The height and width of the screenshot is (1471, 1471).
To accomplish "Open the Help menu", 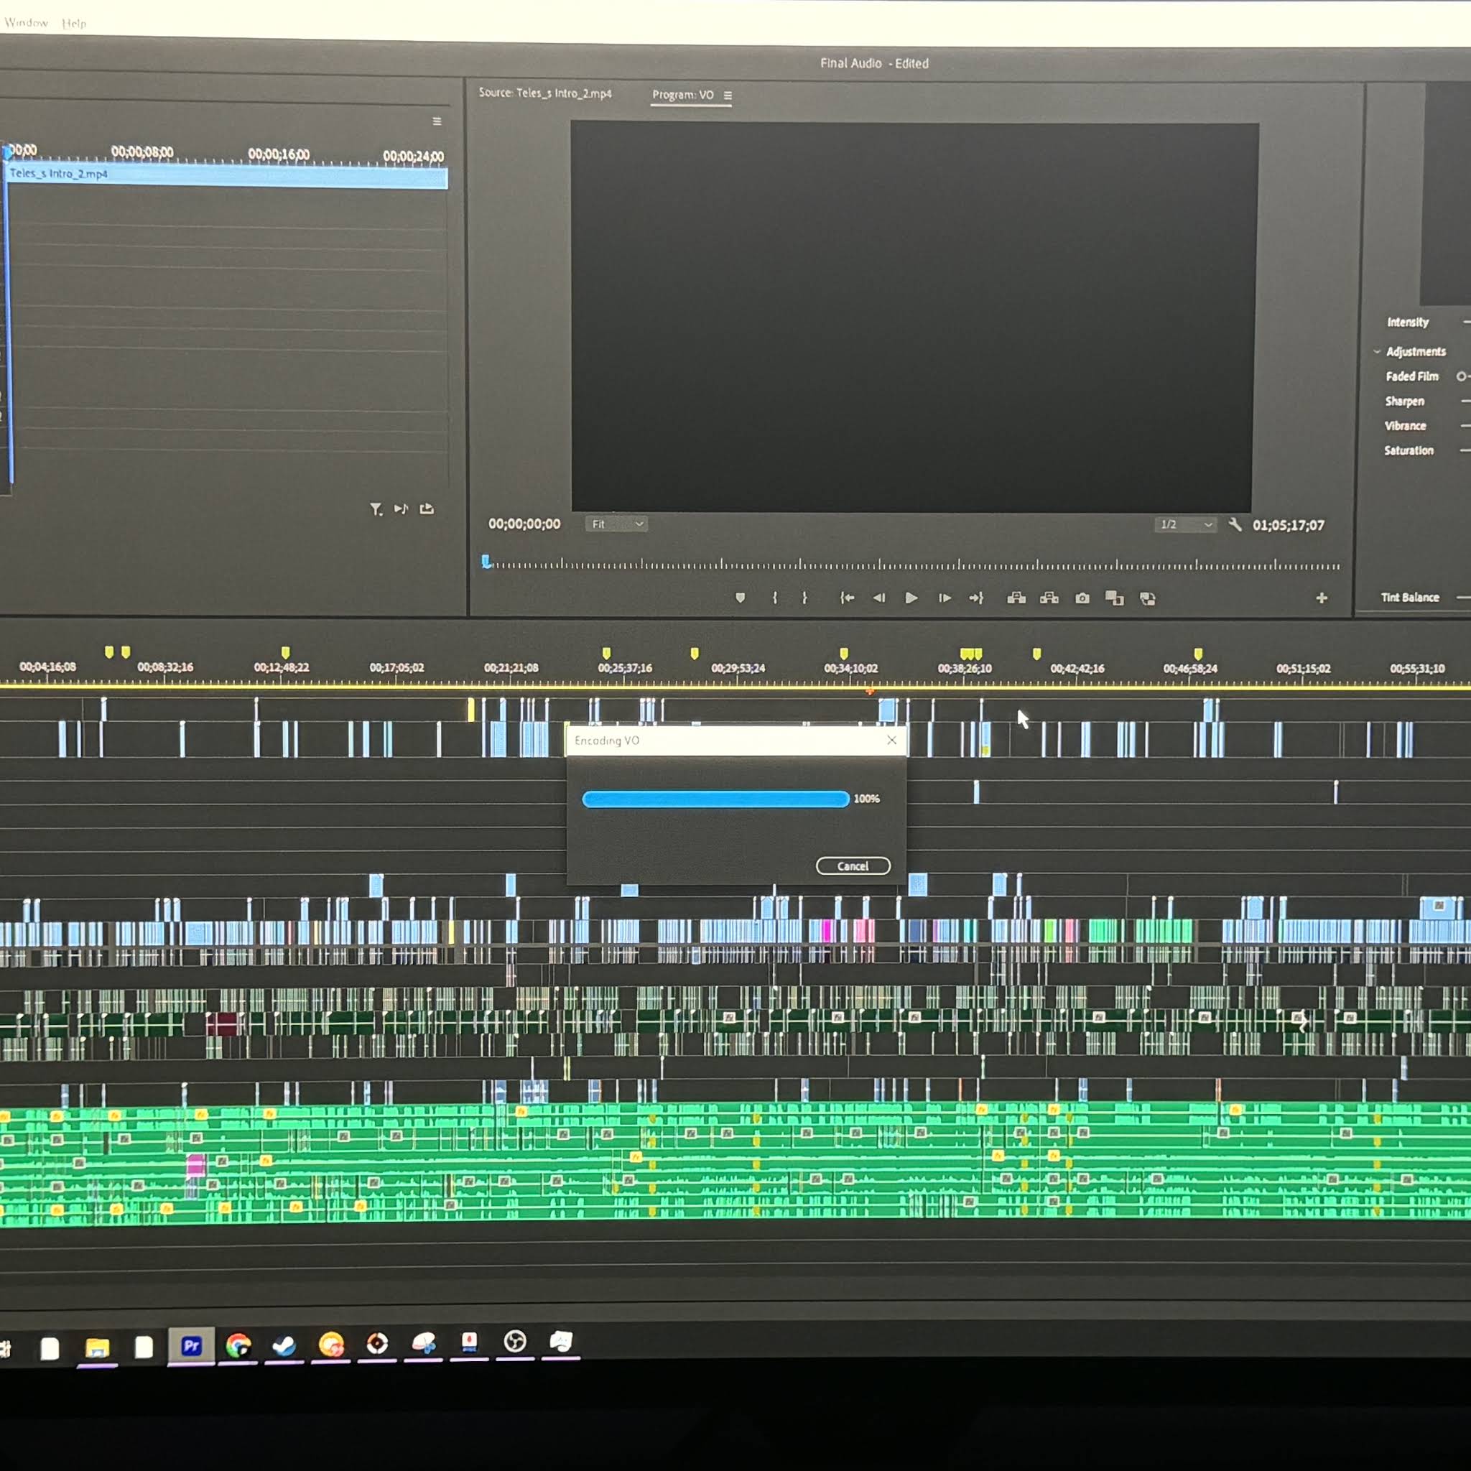I will 74,23.
